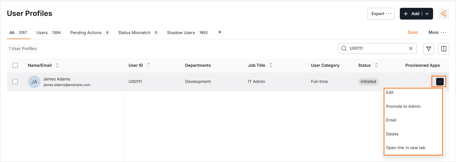Screen dimensions: 456x162
Task: Open the filter funnel icon
Action: 428,49
